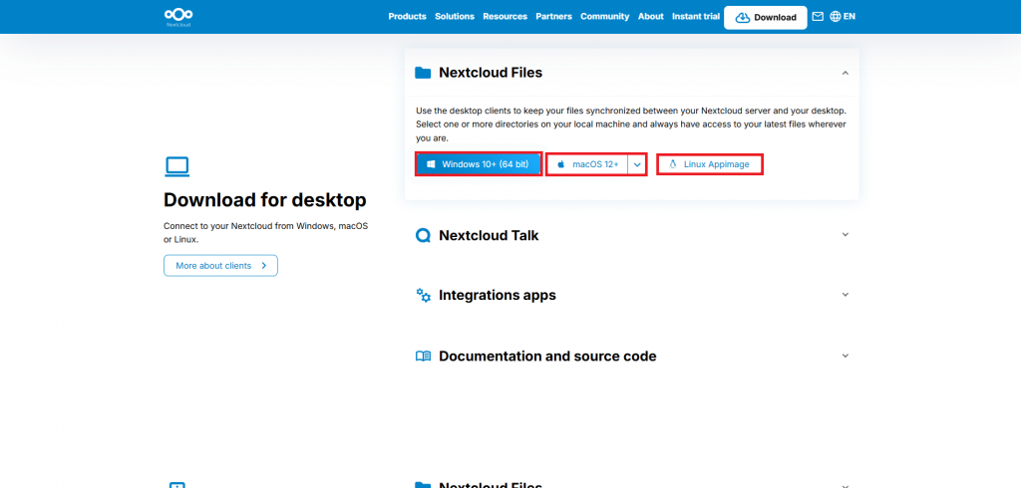This screenshot has width=1021, height=488.
Task: Click the Nextcloud Files folder icon
Action: 423,73
